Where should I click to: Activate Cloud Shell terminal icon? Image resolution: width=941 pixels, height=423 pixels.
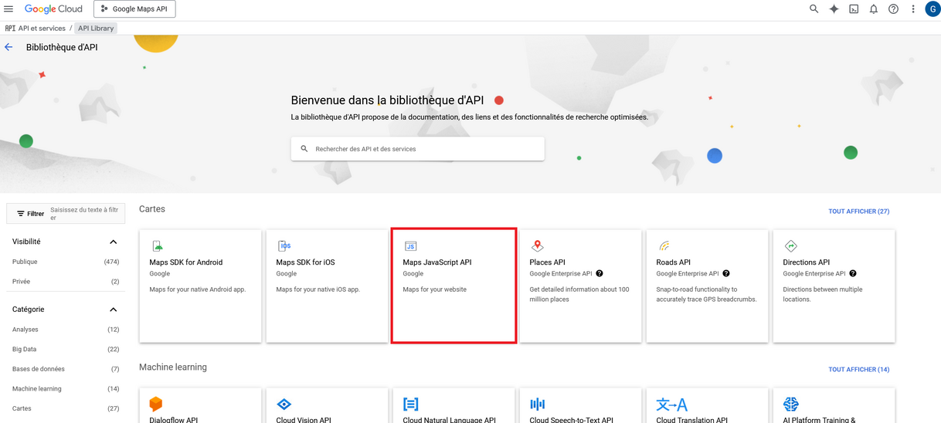(854, 9)
